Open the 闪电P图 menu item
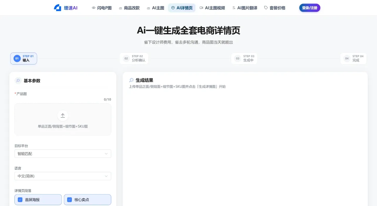 [x=102, y=8]
